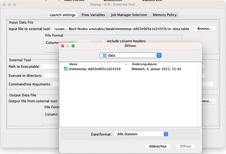The height and width of the screenshot is (154, 226).
Task: Click the sort direction arrow in Name column
Action: [126, 64]
